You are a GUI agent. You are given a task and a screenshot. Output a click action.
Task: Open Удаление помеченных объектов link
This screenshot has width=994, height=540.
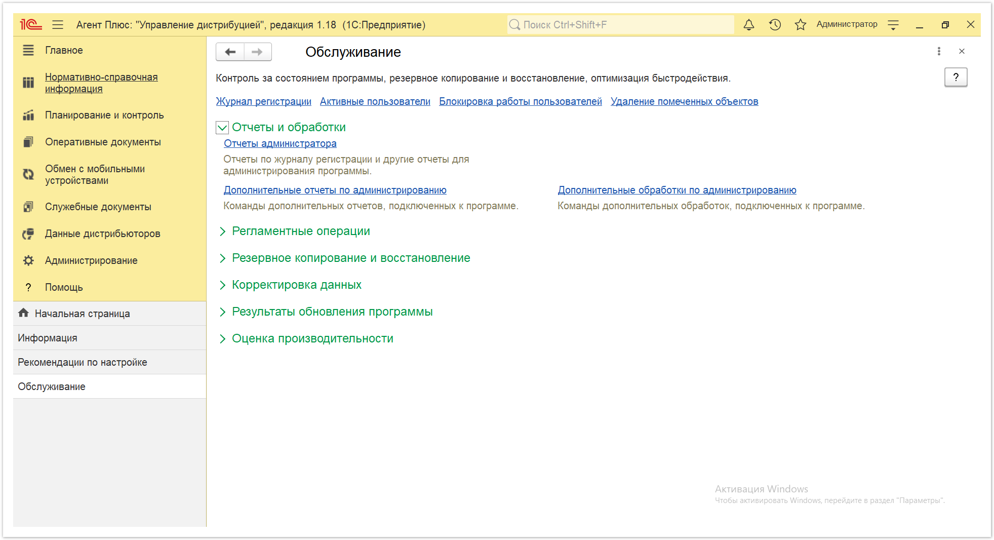pyautogui.click(x=684, y=101)
